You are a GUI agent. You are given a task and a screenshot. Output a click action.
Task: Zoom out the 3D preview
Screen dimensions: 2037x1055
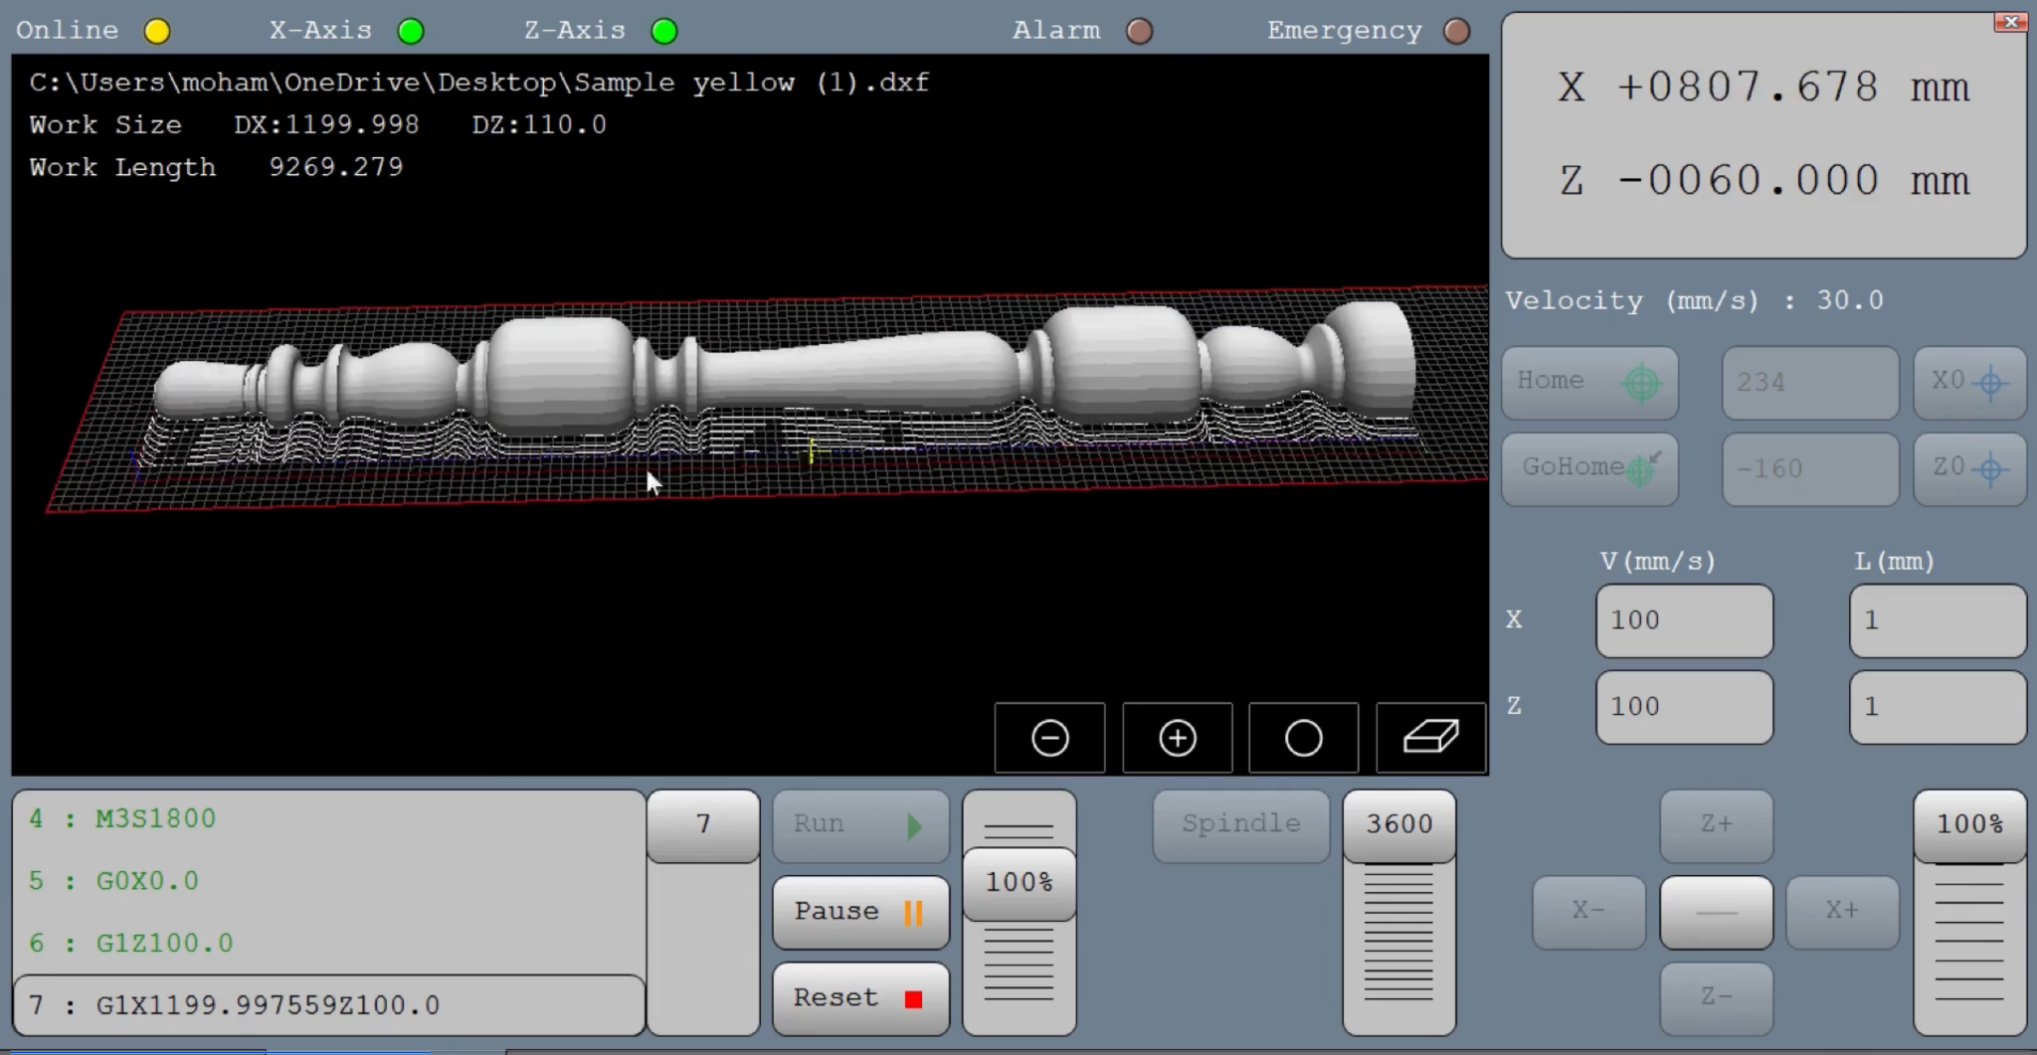1049,738
